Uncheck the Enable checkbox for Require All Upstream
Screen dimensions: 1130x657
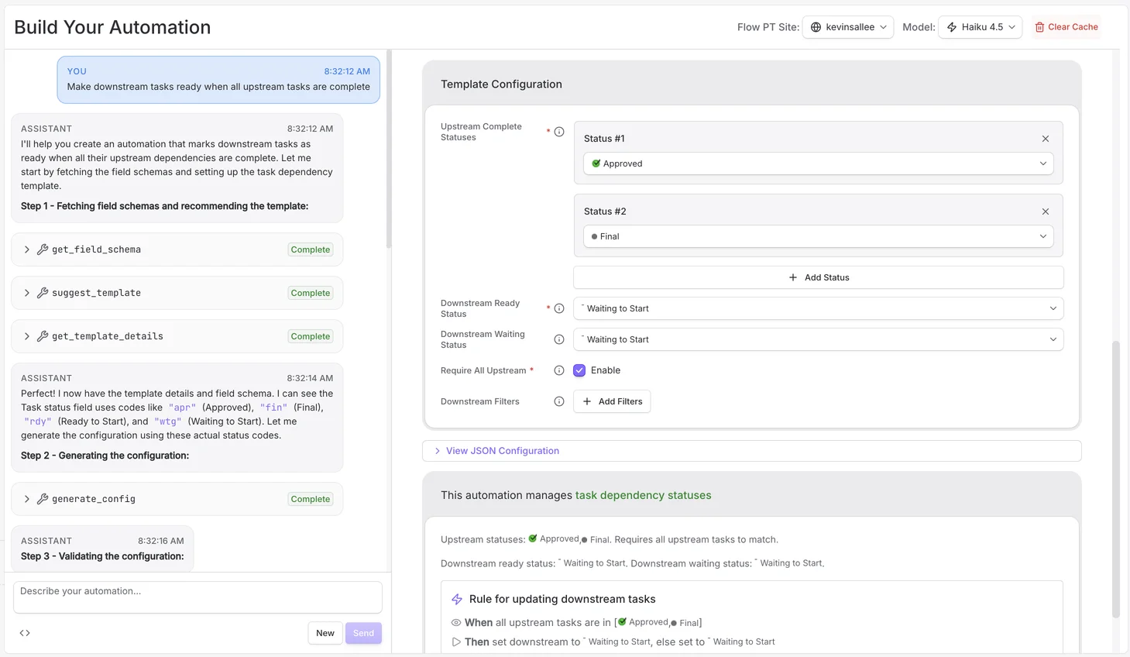tap(579, 370)
